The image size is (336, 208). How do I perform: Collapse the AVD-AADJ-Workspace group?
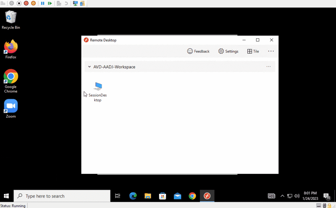pyautogui.click(x=89, y=67)
